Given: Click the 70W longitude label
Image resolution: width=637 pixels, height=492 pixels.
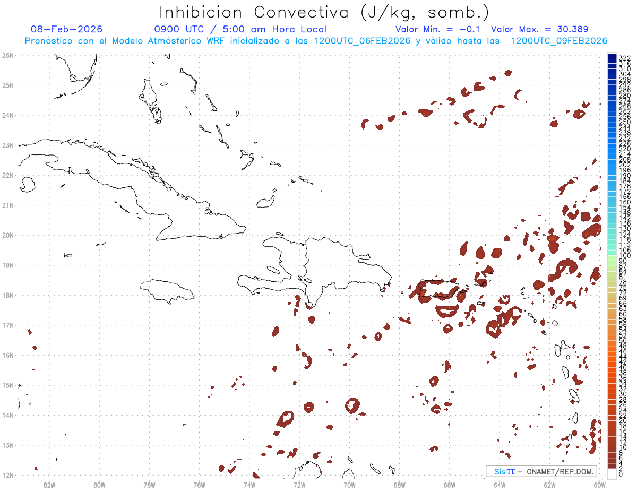Looking at the screenshot, I should point(349,485).
